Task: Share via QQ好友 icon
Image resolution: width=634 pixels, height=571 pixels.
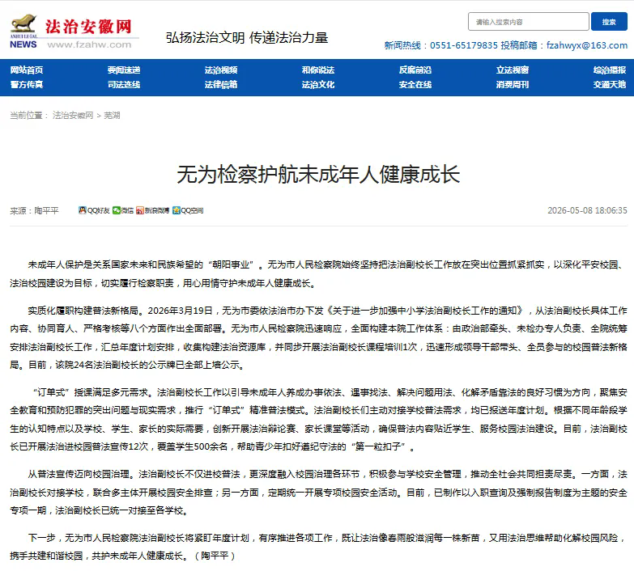Action: [x=94, y=210]
